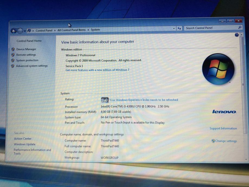Click the Forward navigation arrow button

coord(20,31)
